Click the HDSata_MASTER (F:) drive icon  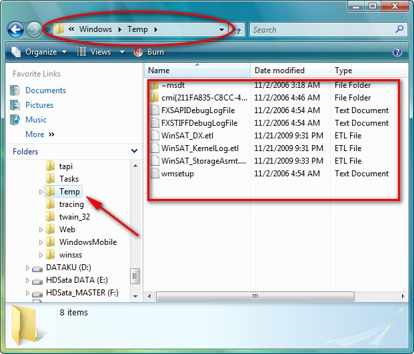(x=37, y=294)
